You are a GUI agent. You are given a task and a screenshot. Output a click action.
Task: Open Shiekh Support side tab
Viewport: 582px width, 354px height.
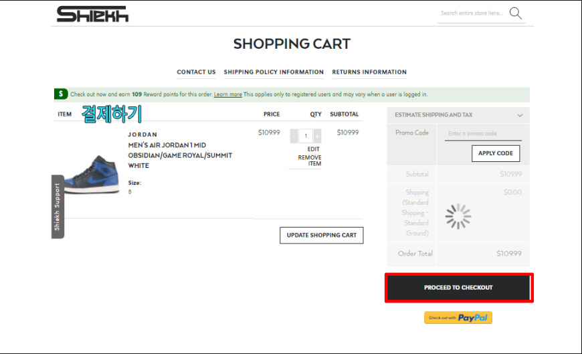pos(58,207)
